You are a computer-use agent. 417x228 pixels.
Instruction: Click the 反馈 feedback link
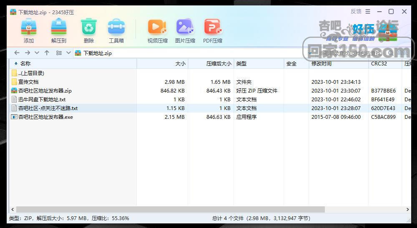(x=356, y=11)
